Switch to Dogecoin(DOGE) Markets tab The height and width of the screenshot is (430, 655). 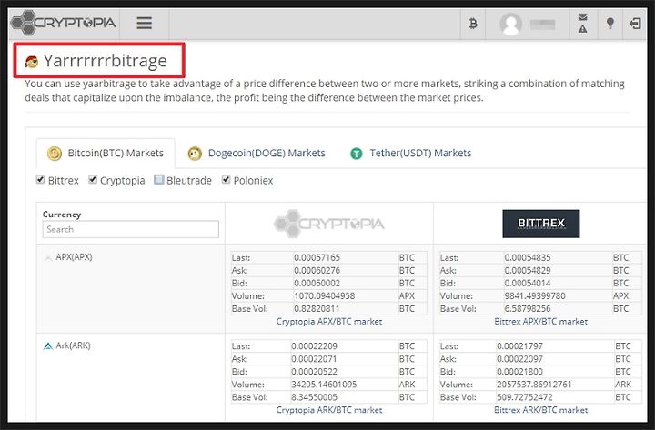click(x=257, y=154)
